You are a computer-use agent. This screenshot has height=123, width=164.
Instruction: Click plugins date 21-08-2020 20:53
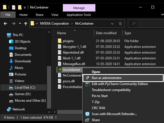[108, 41]
